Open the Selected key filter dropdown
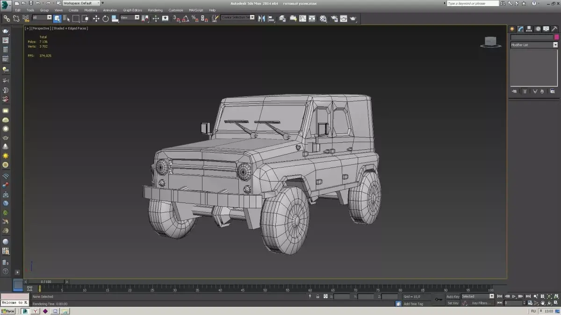The width and height of the screenshot is (561, 315). pos(478,296)
